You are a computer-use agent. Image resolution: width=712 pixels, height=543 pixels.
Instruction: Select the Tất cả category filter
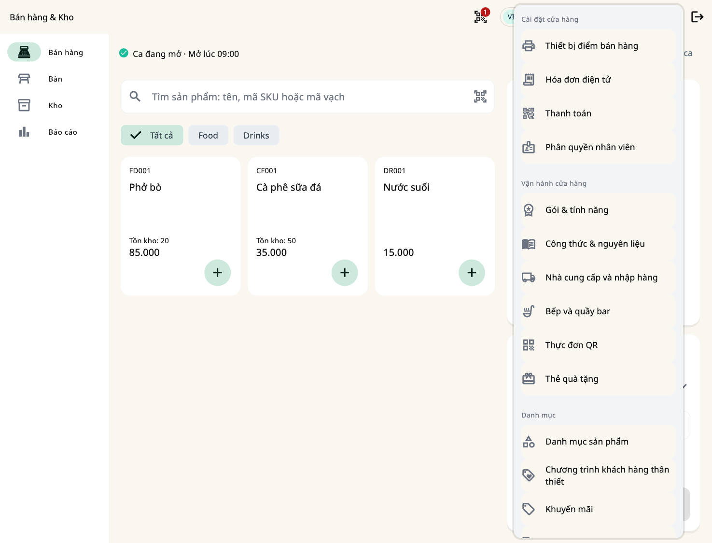[152, 135]
